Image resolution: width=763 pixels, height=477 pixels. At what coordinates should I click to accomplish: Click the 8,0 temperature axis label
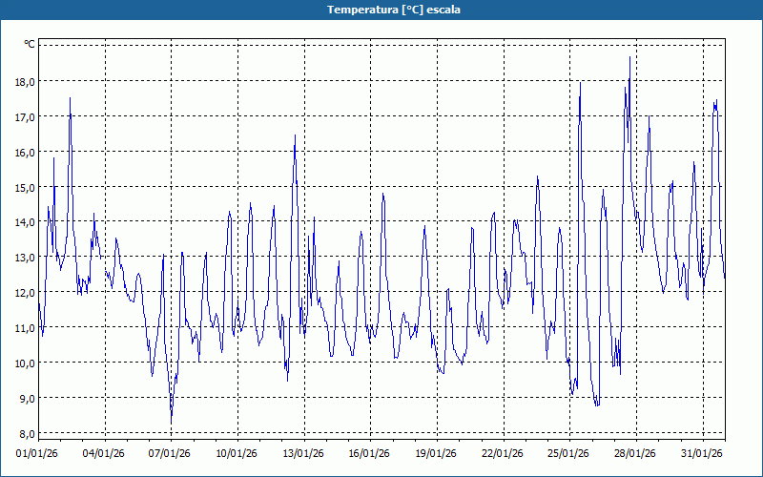[x=26, y=434]
